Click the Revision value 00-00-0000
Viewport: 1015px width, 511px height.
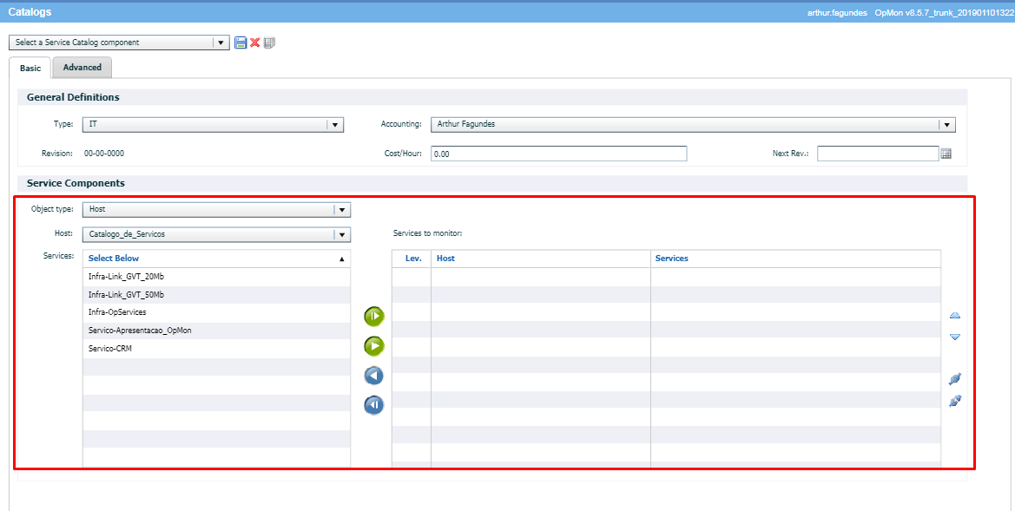click(104, 154)
